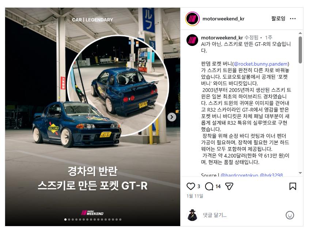
Task: Open @rocket.bunny.pandem mention link
Action: 261,64
